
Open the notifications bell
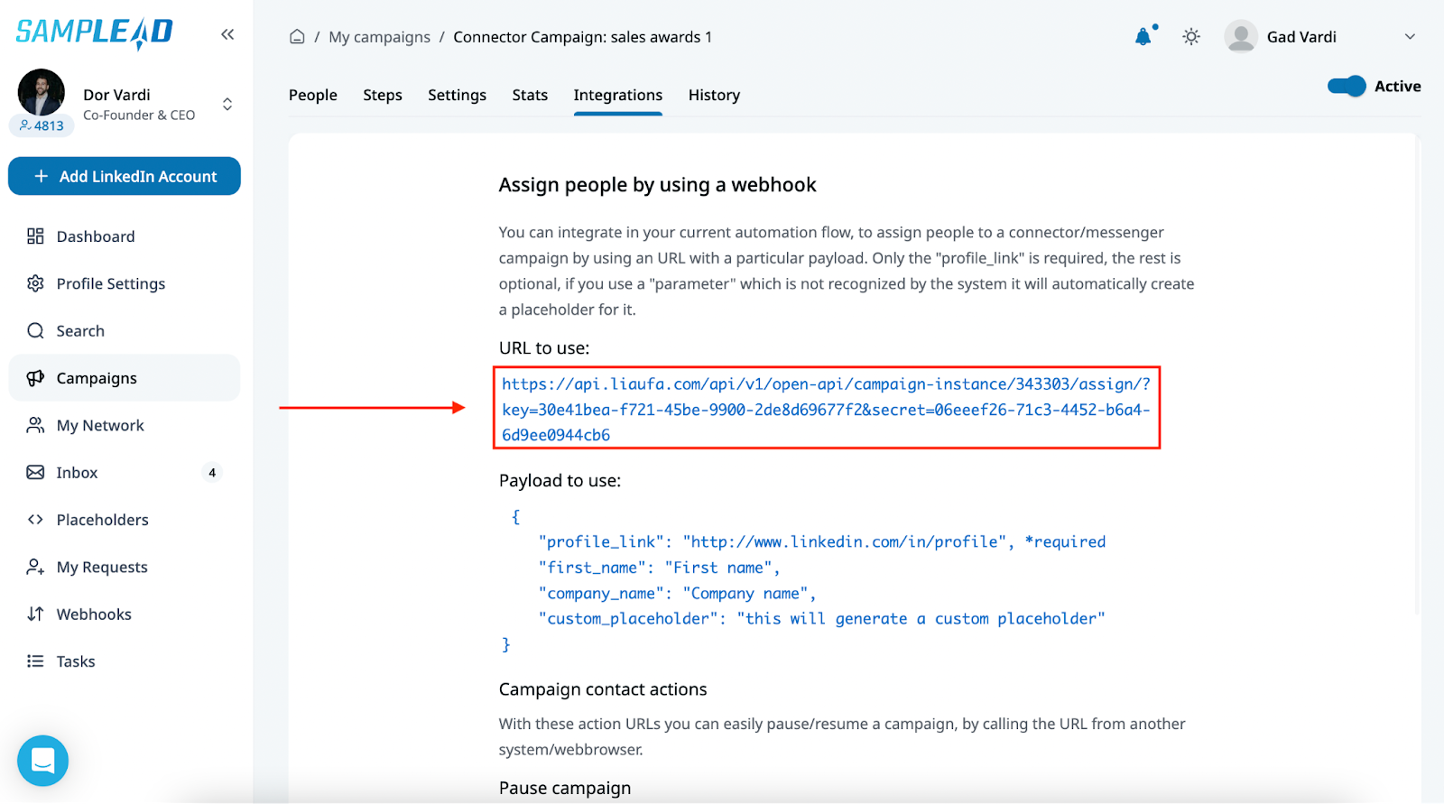1143,37
